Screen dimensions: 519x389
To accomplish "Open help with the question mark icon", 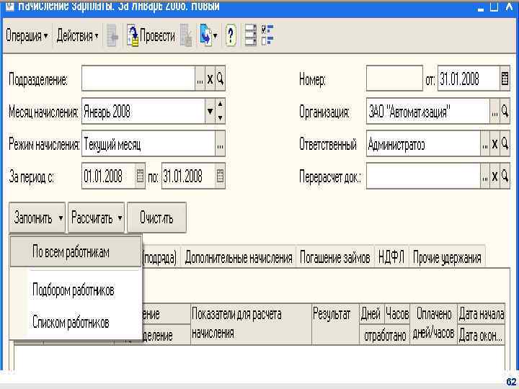I will (x=231, y=36).
